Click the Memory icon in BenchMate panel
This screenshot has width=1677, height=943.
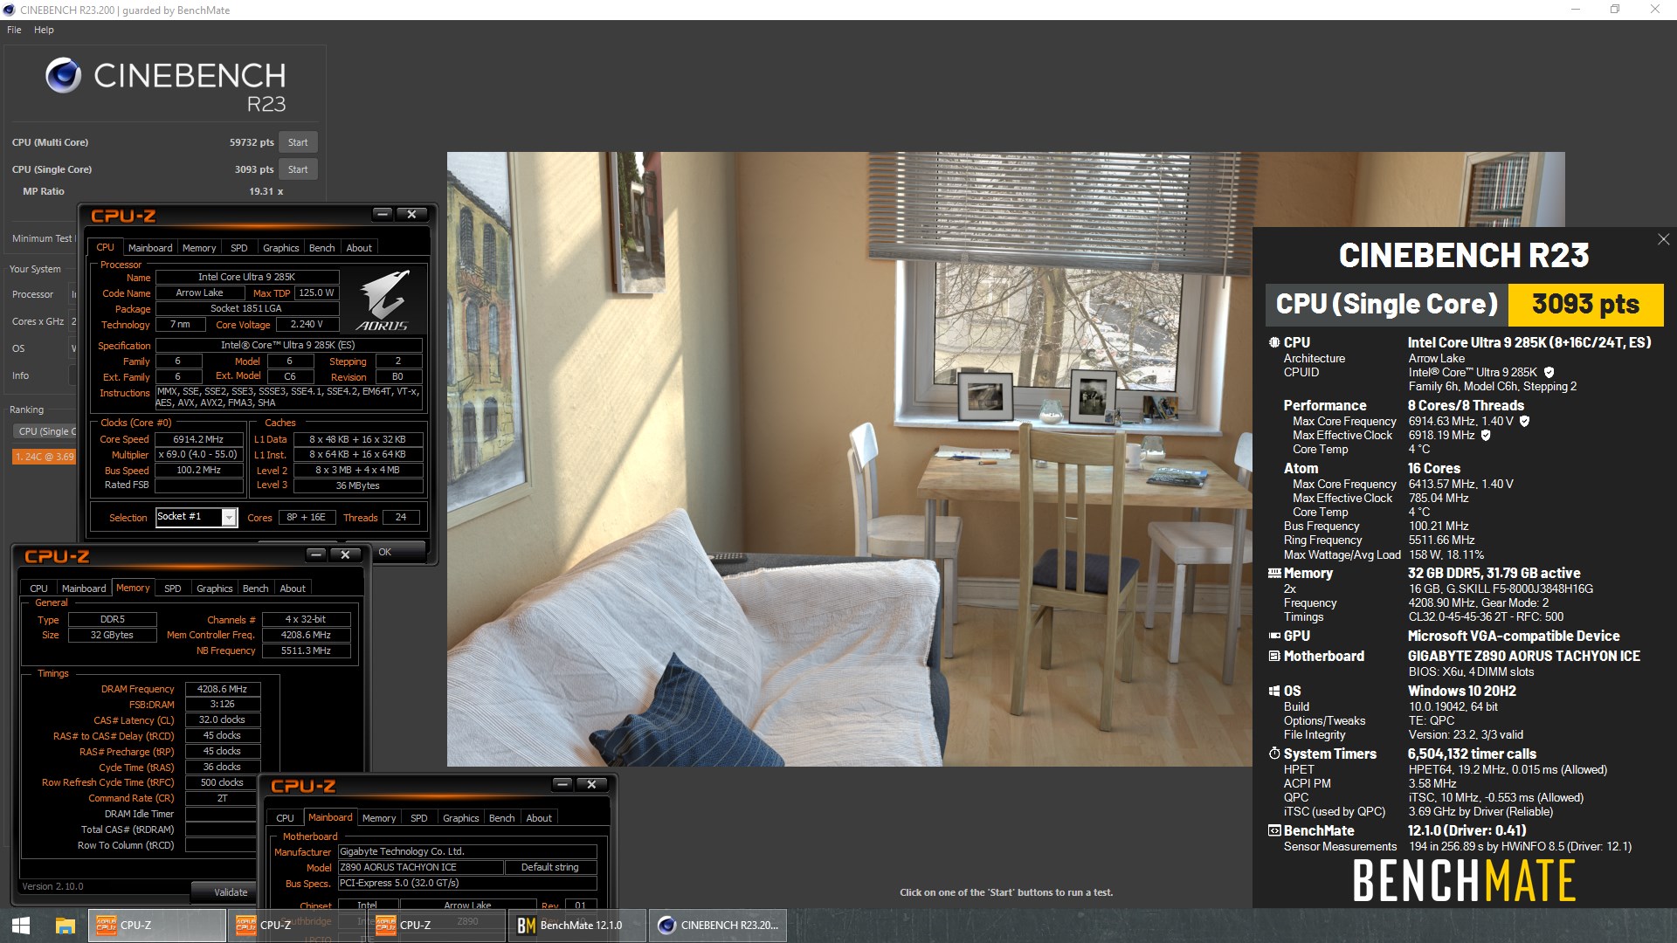point(1274,574)
